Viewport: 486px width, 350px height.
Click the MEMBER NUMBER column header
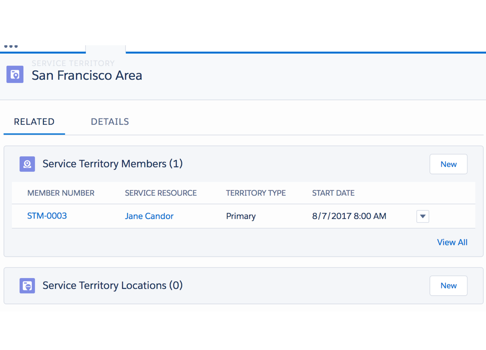61,193
